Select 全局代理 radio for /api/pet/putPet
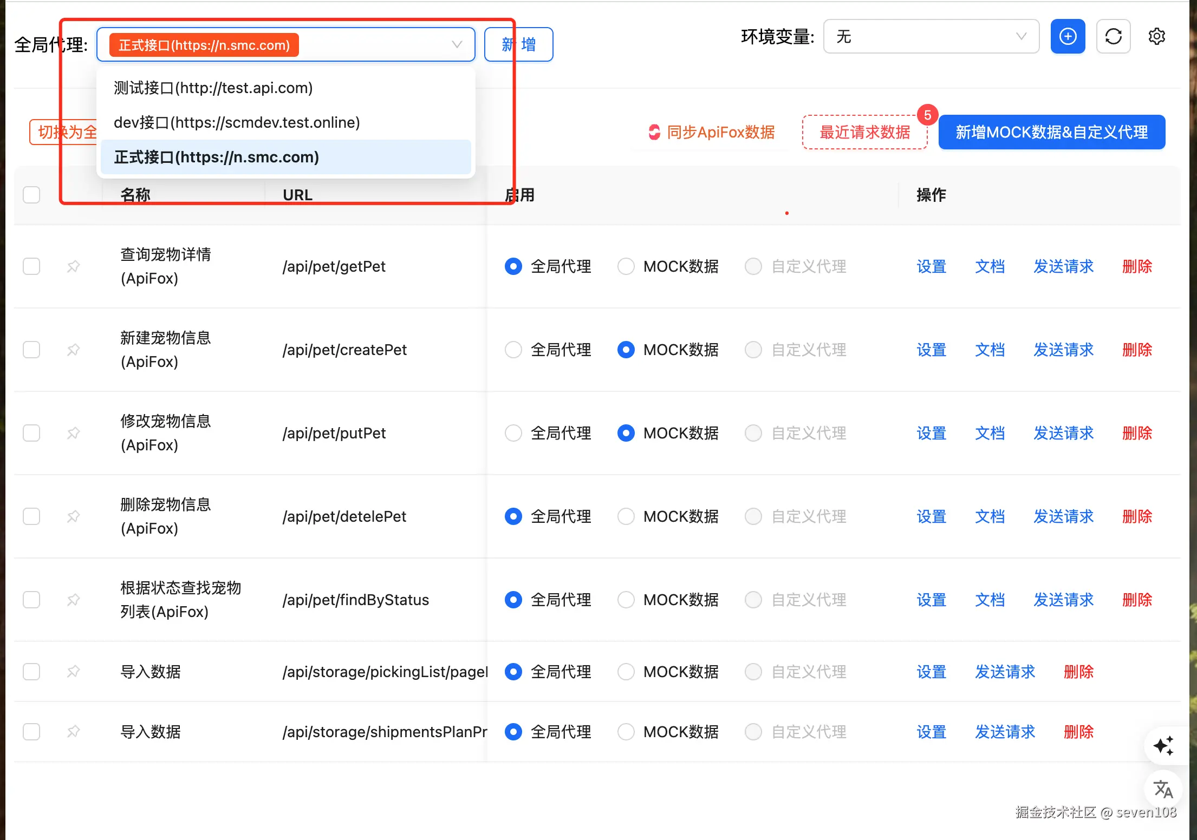This screenshot has height=840, width=1197. 513,433
